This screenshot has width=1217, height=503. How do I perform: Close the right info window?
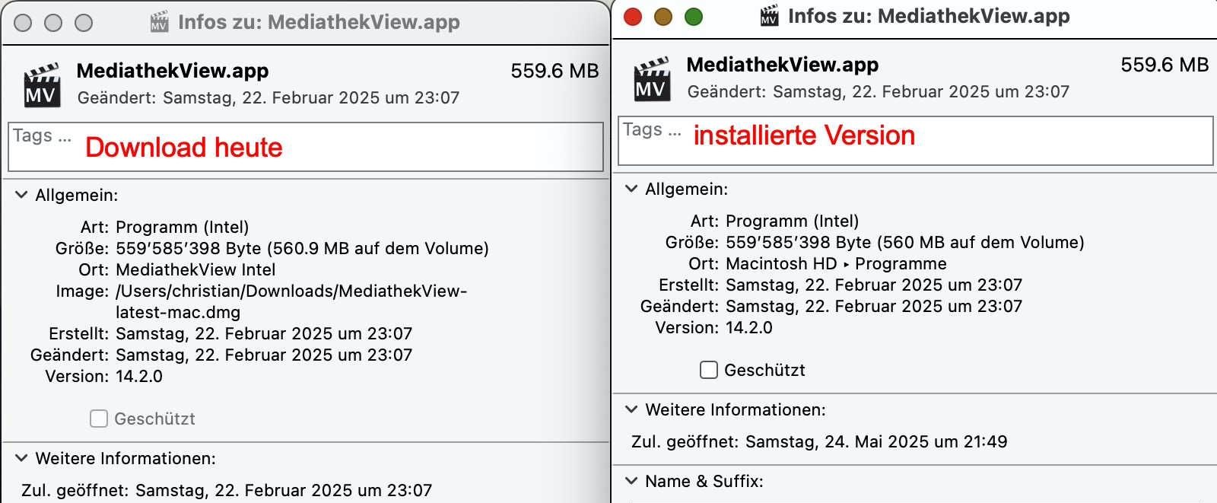(x=633, y=17)
